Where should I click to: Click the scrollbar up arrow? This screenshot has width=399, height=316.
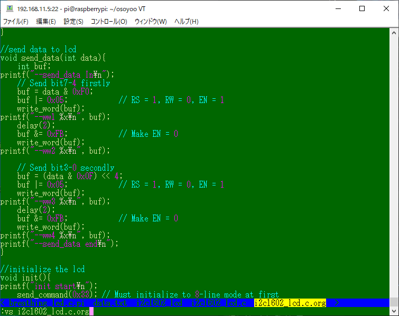[x=394, y=33]
